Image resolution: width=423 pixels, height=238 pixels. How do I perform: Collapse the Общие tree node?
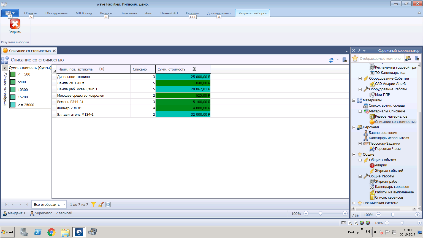(x=354, y=155)
